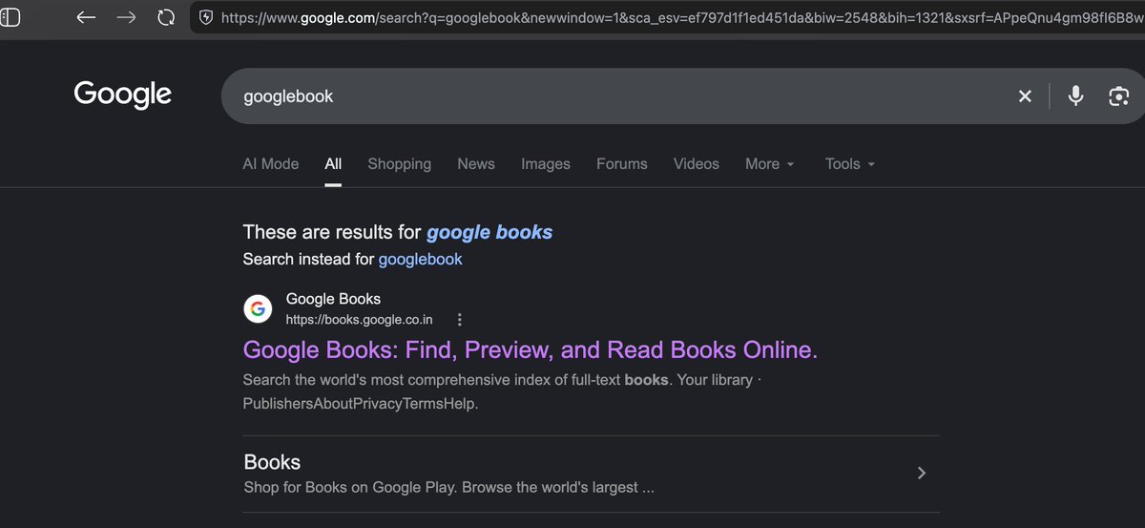Switch to AI Mode tab

pyautogui.click(x=271, y=163)
